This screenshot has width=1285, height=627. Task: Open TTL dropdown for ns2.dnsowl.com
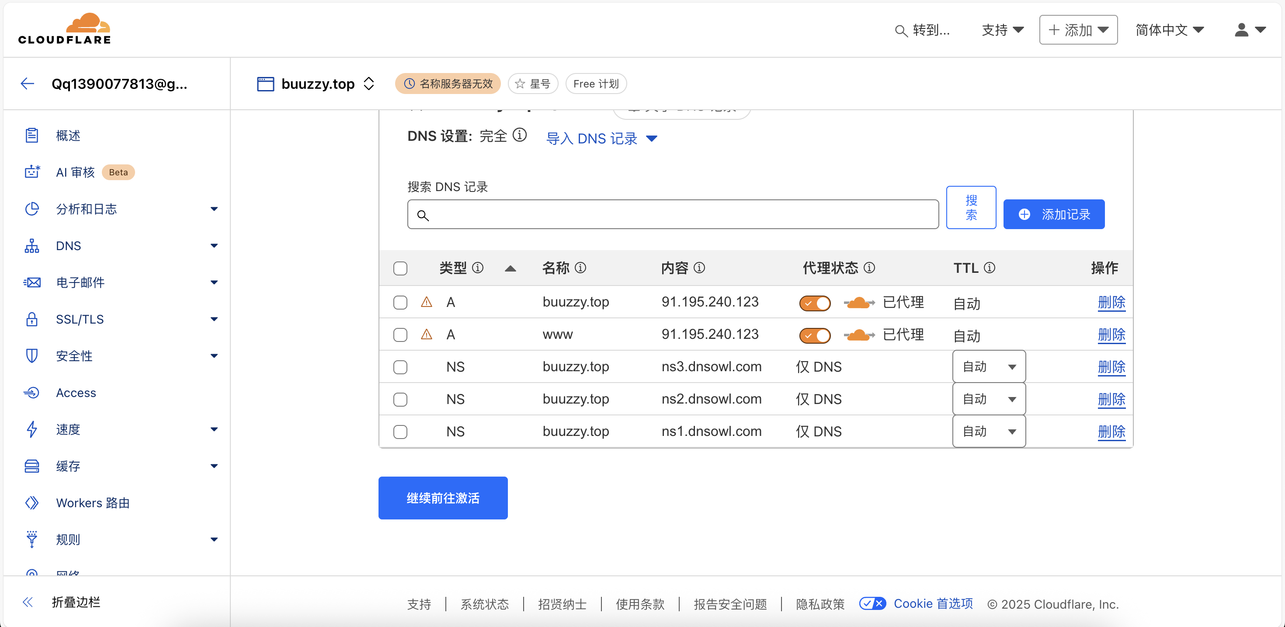(989, 399)
